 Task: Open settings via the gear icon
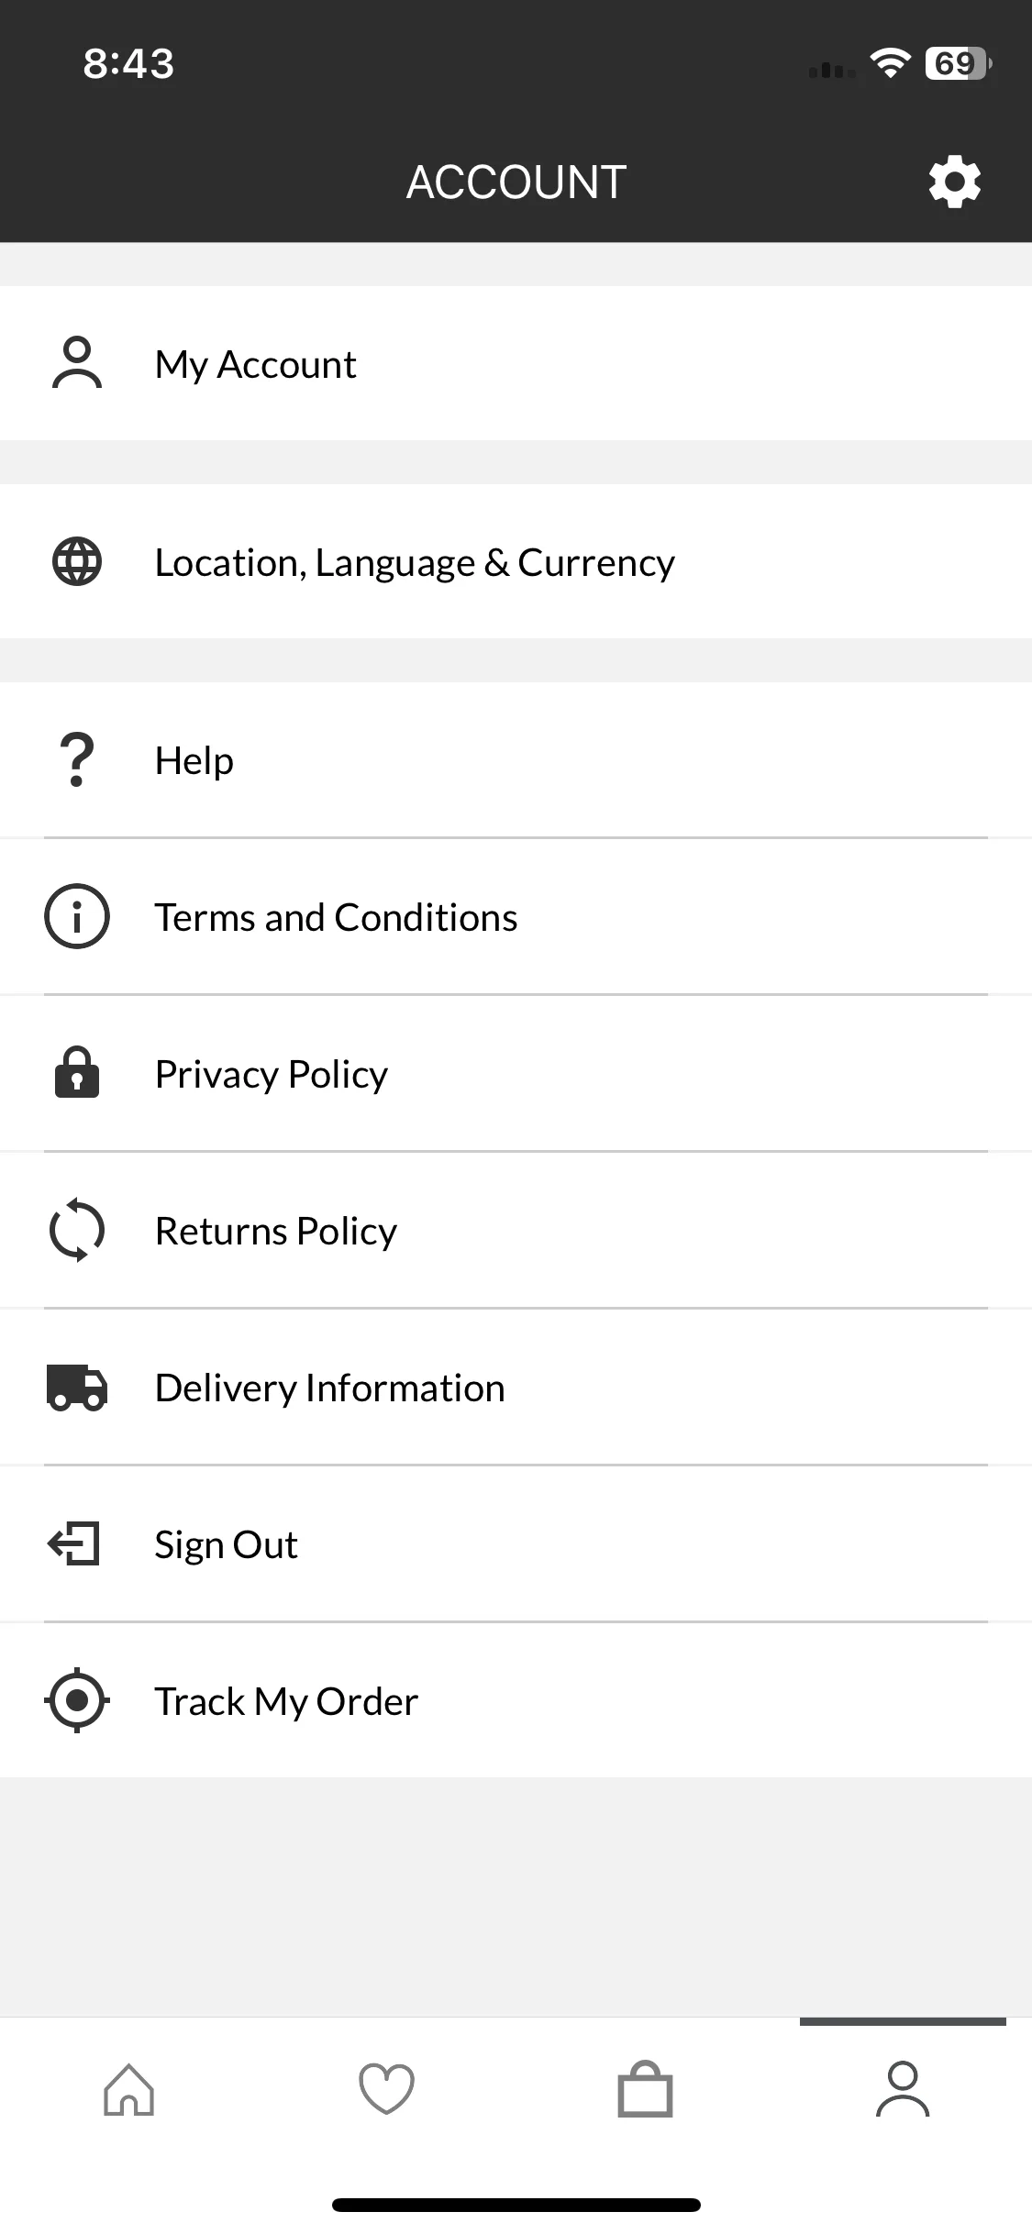(x=954, y=182)
